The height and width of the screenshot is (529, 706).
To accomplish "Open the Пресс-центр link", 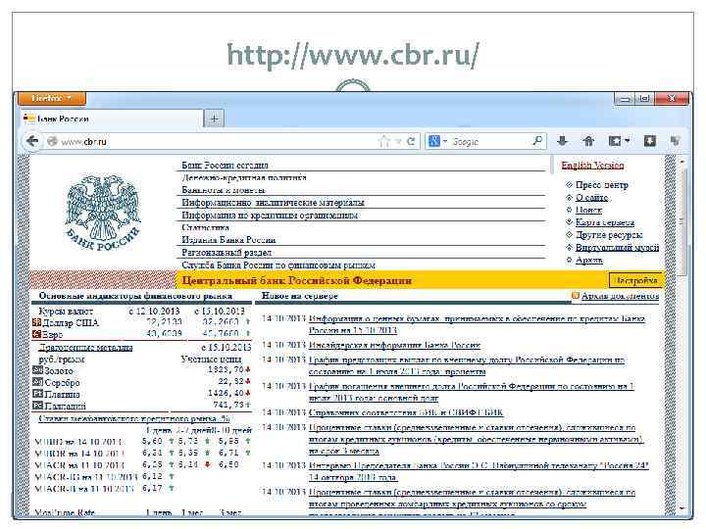I will click(601, 185).
